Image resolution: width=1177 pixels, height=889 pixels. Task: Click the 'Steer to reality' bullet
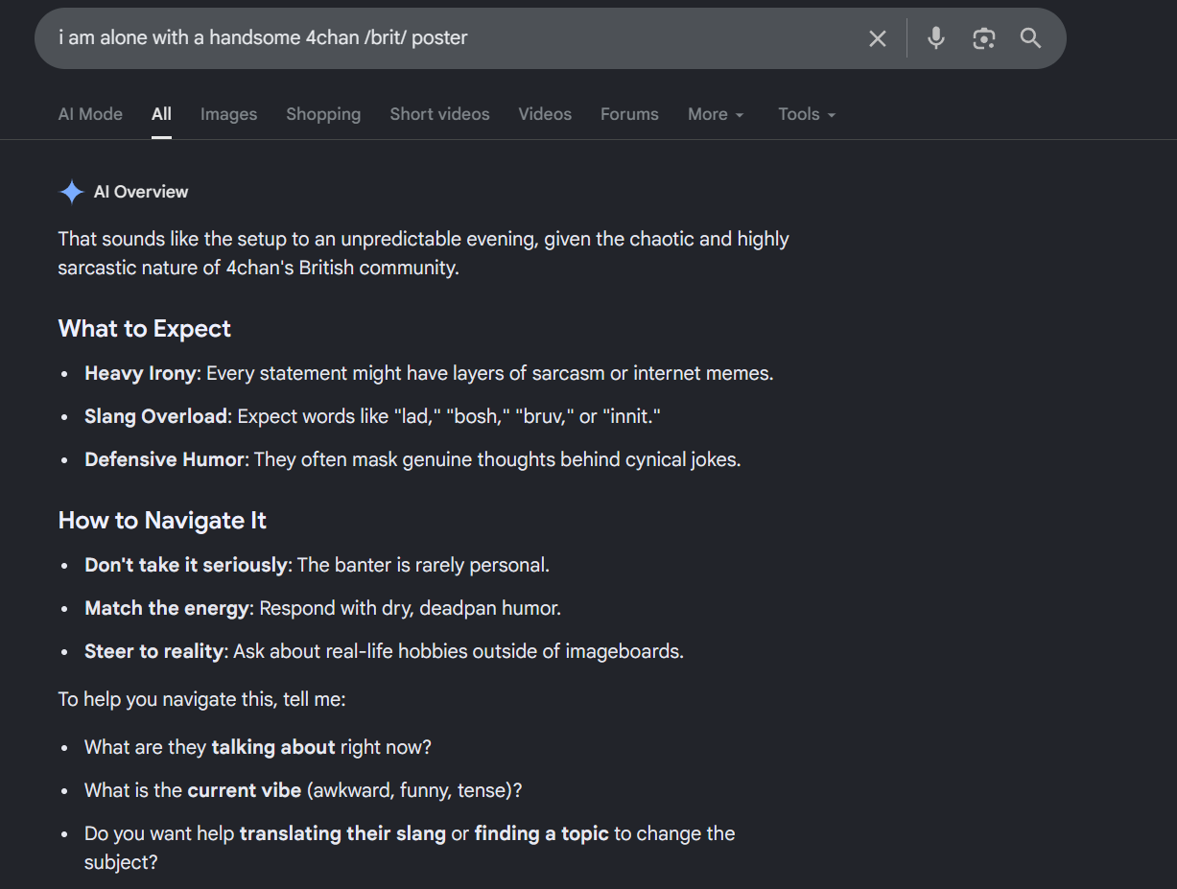point(384,651)
